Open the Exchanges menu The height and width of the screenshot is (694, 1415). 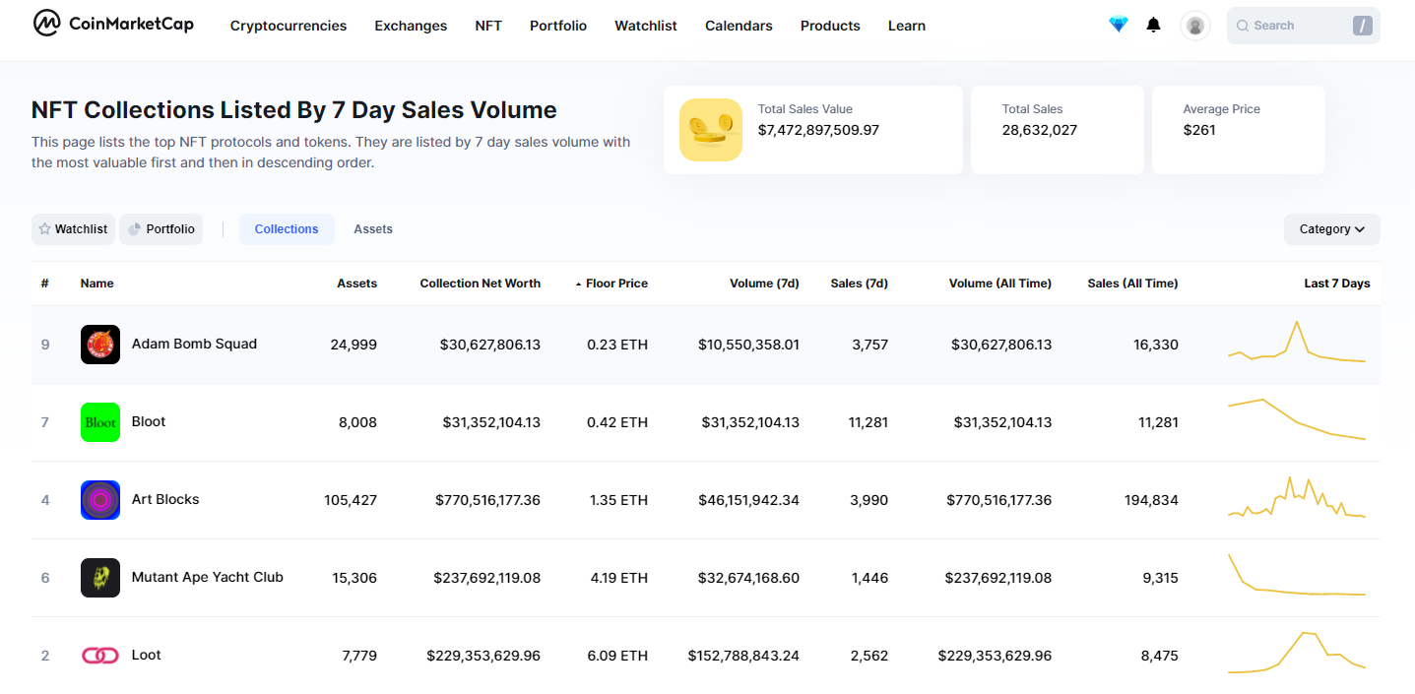coord(411,26)
